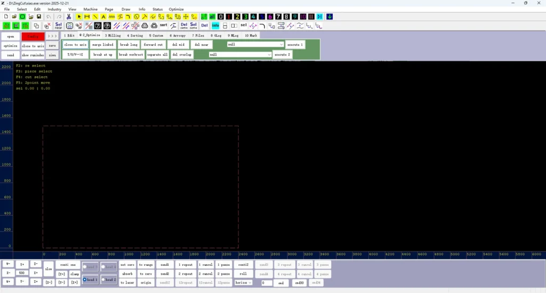Click the cyan 'info' icon
Viewport: 546px width, 293px height.
point(215,26)
